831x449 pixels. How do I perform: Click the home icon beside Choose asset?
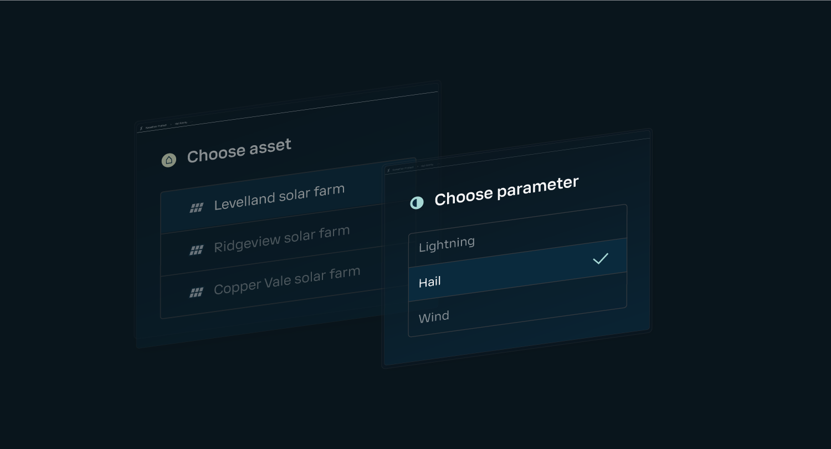pos(169,160)
